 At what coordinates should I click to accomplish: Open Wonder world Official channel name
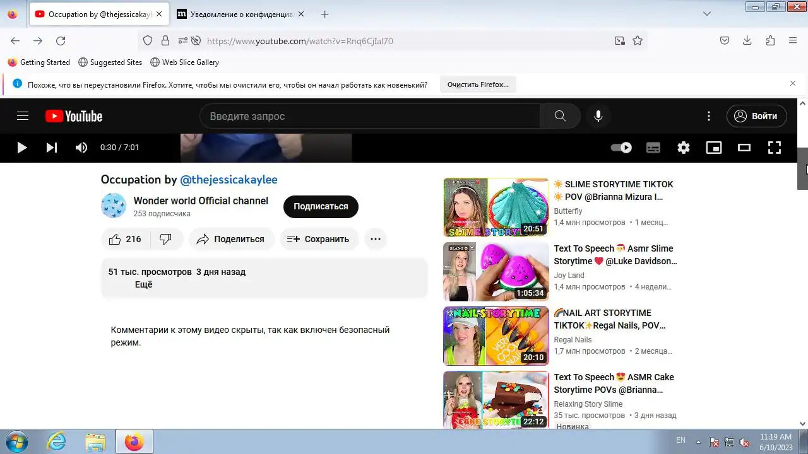click(201, 201)
